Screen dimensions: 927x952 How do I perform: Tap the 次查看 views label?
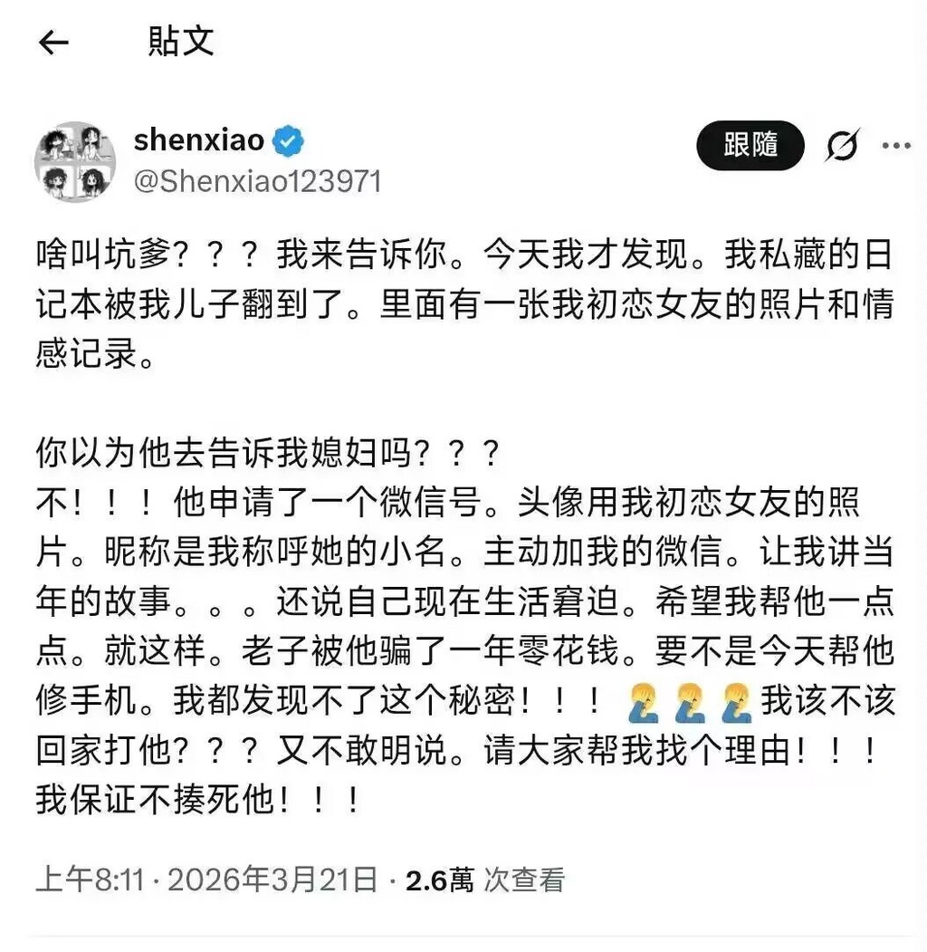524,880
